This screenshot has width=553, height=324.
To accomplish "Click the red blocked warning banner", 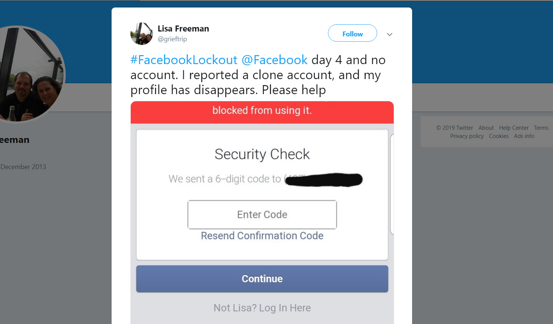I will (x=262, y=112).
